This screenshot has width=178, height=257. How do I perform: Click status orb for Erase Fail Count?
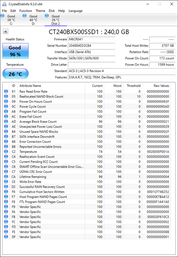point(6,116)
